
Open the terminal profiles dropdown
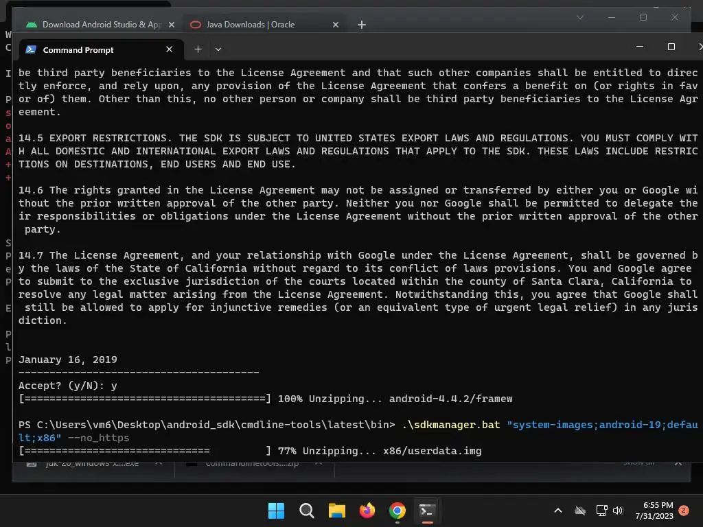point(218,49)
